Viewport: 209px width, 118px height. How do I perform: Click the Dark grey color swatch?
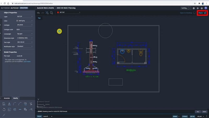point(17,21)
